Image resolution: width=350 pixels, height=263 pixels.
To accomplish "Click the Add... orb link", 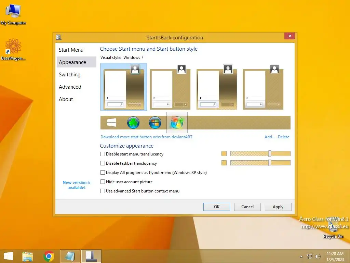I will coord(270,137).
